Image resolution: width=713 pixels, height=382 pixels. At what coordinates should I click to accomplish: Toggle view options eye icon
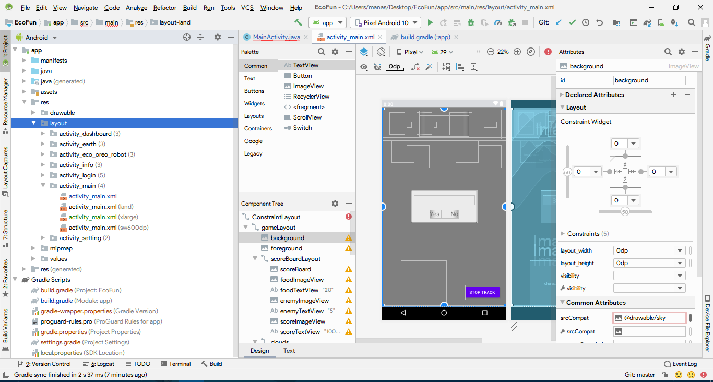[364, 67]
